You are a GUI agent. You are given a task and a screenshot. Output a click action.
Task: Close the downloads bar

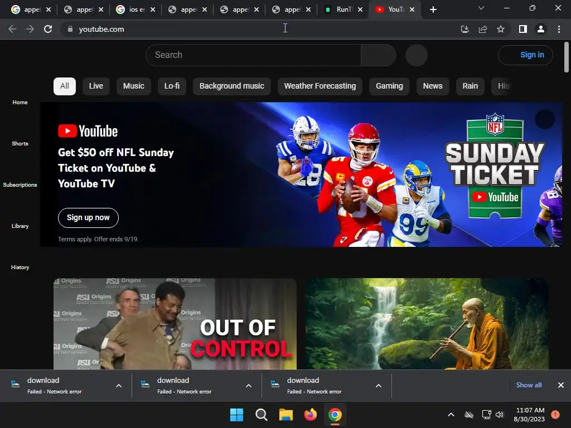point(561,385)
